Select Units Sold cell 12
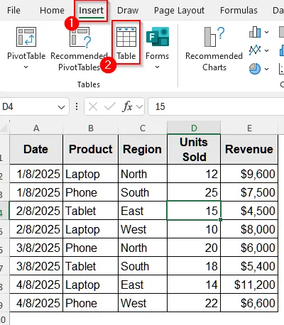The width and height of the screenshot is (284, 325). tap(194, 174)
